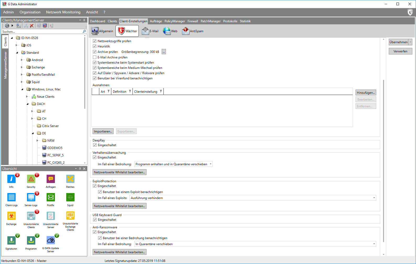Screen dimensions: 416x264
Task: Click Netzwerkweite Whitelist bearbeiten under ExploitProtection
Action: (x=120, y=206)
